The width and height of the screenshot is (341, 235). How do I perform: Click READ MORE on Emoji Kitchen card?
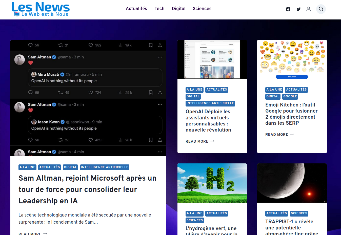point(279,134)
